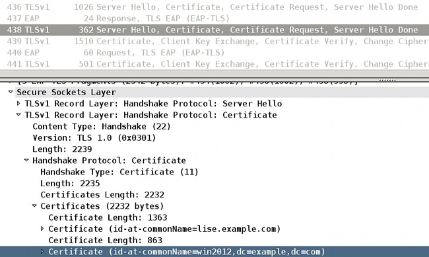Screen dimensions: 429x257
Task: Select packet 441 with length 501
Action: point(214,64)
